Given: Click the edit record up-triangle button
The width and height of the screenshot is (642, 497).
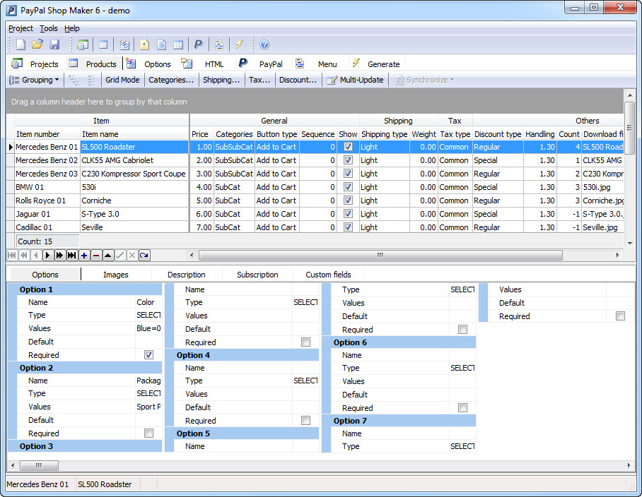Looking at the screenshot, I should click(x=107, y=256).
